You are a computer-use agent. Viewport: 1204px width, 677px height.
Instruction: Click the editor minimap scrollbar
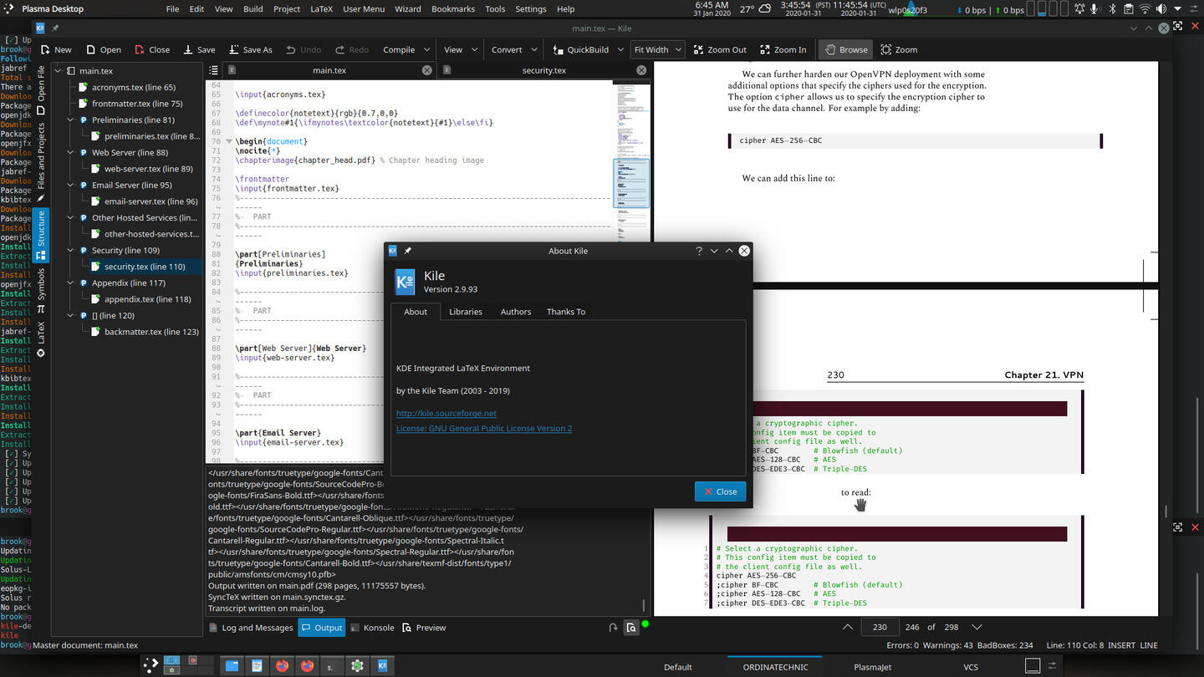631,272
